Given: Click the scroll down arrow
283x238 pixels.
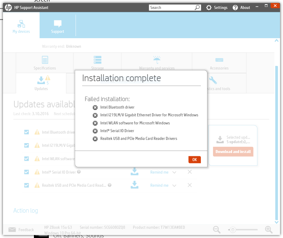Looking at the screenshot, I should pos(276,222).
